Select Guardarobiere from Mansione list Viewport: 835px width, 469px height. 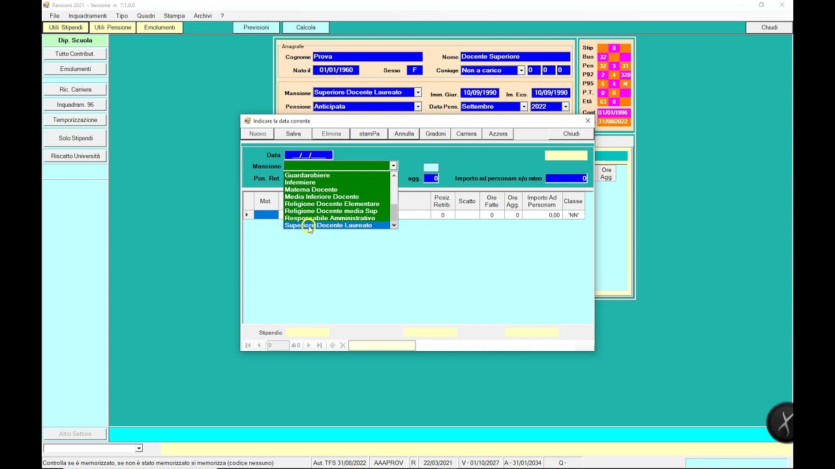click(x=337, y=175)
